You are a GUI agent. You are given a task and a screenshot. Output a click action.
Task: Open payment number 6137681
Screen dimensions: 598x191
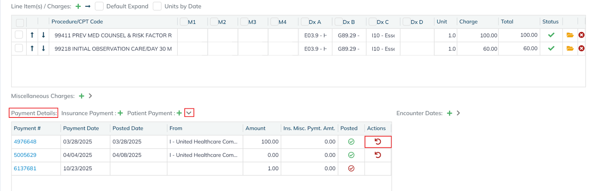click(x=25, y=169)
